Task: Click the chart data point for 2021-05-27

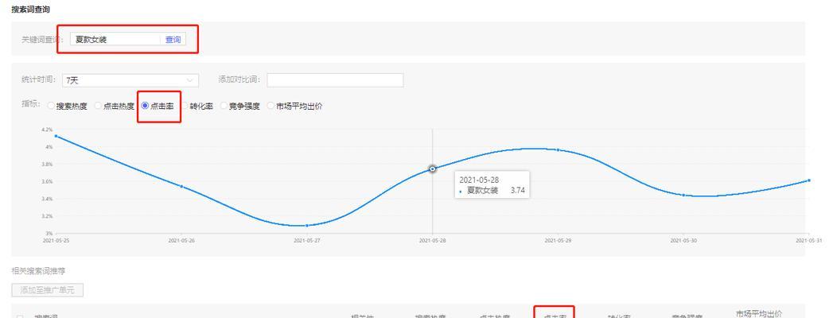Action: pos(307,226)
